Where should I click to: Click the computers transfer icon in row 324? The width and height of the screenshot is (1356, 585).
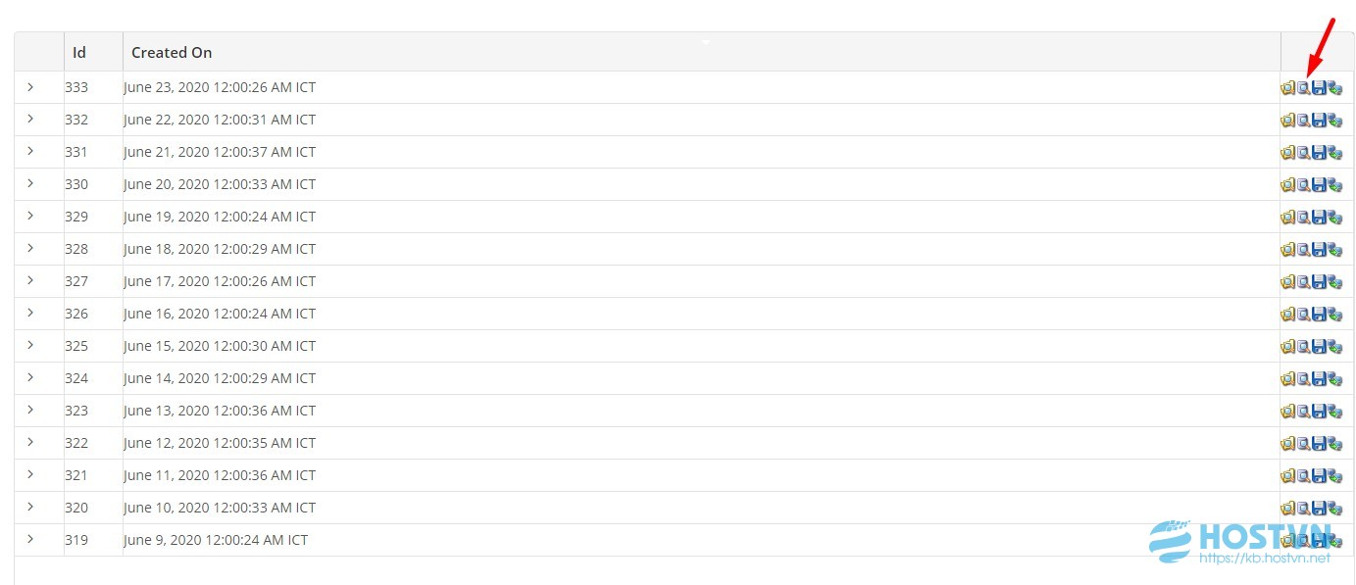tap(1334, 379)
